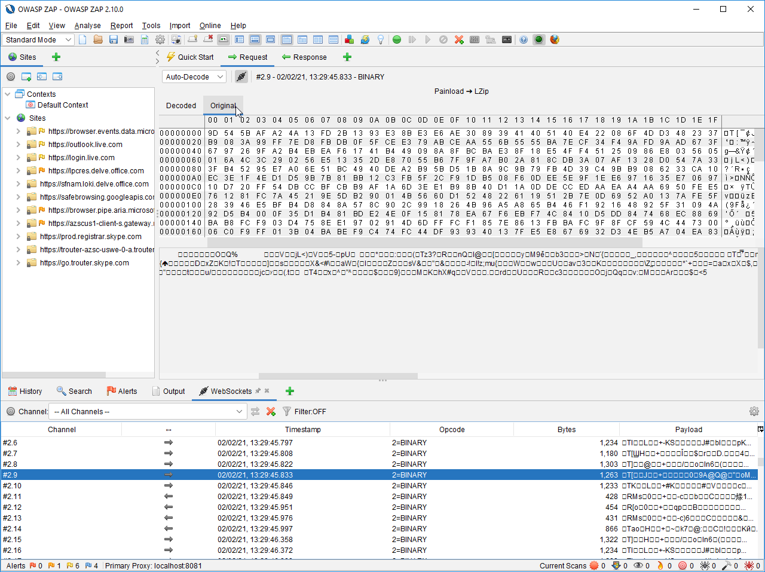Open the Report menu

121,26
